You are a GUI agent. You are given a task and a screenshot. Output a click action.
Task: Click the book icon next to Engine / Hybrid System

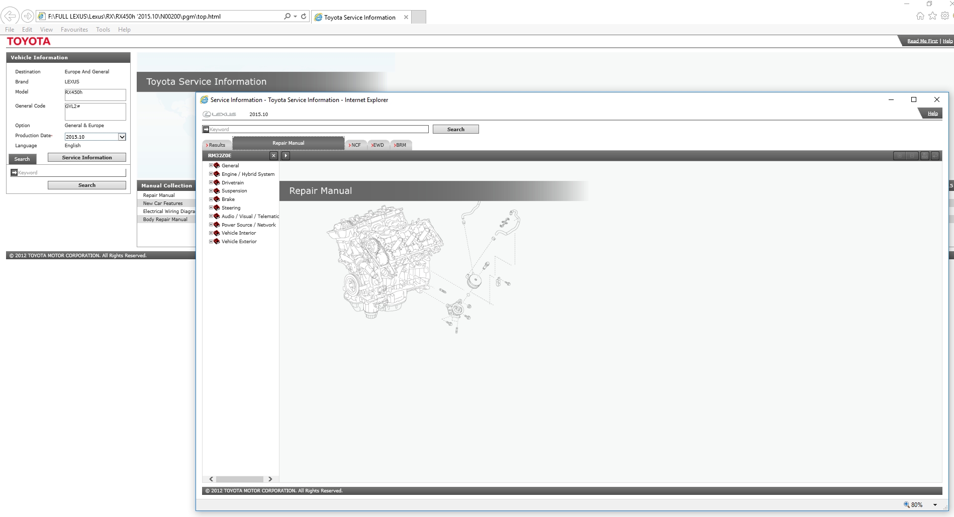point(217,174)
